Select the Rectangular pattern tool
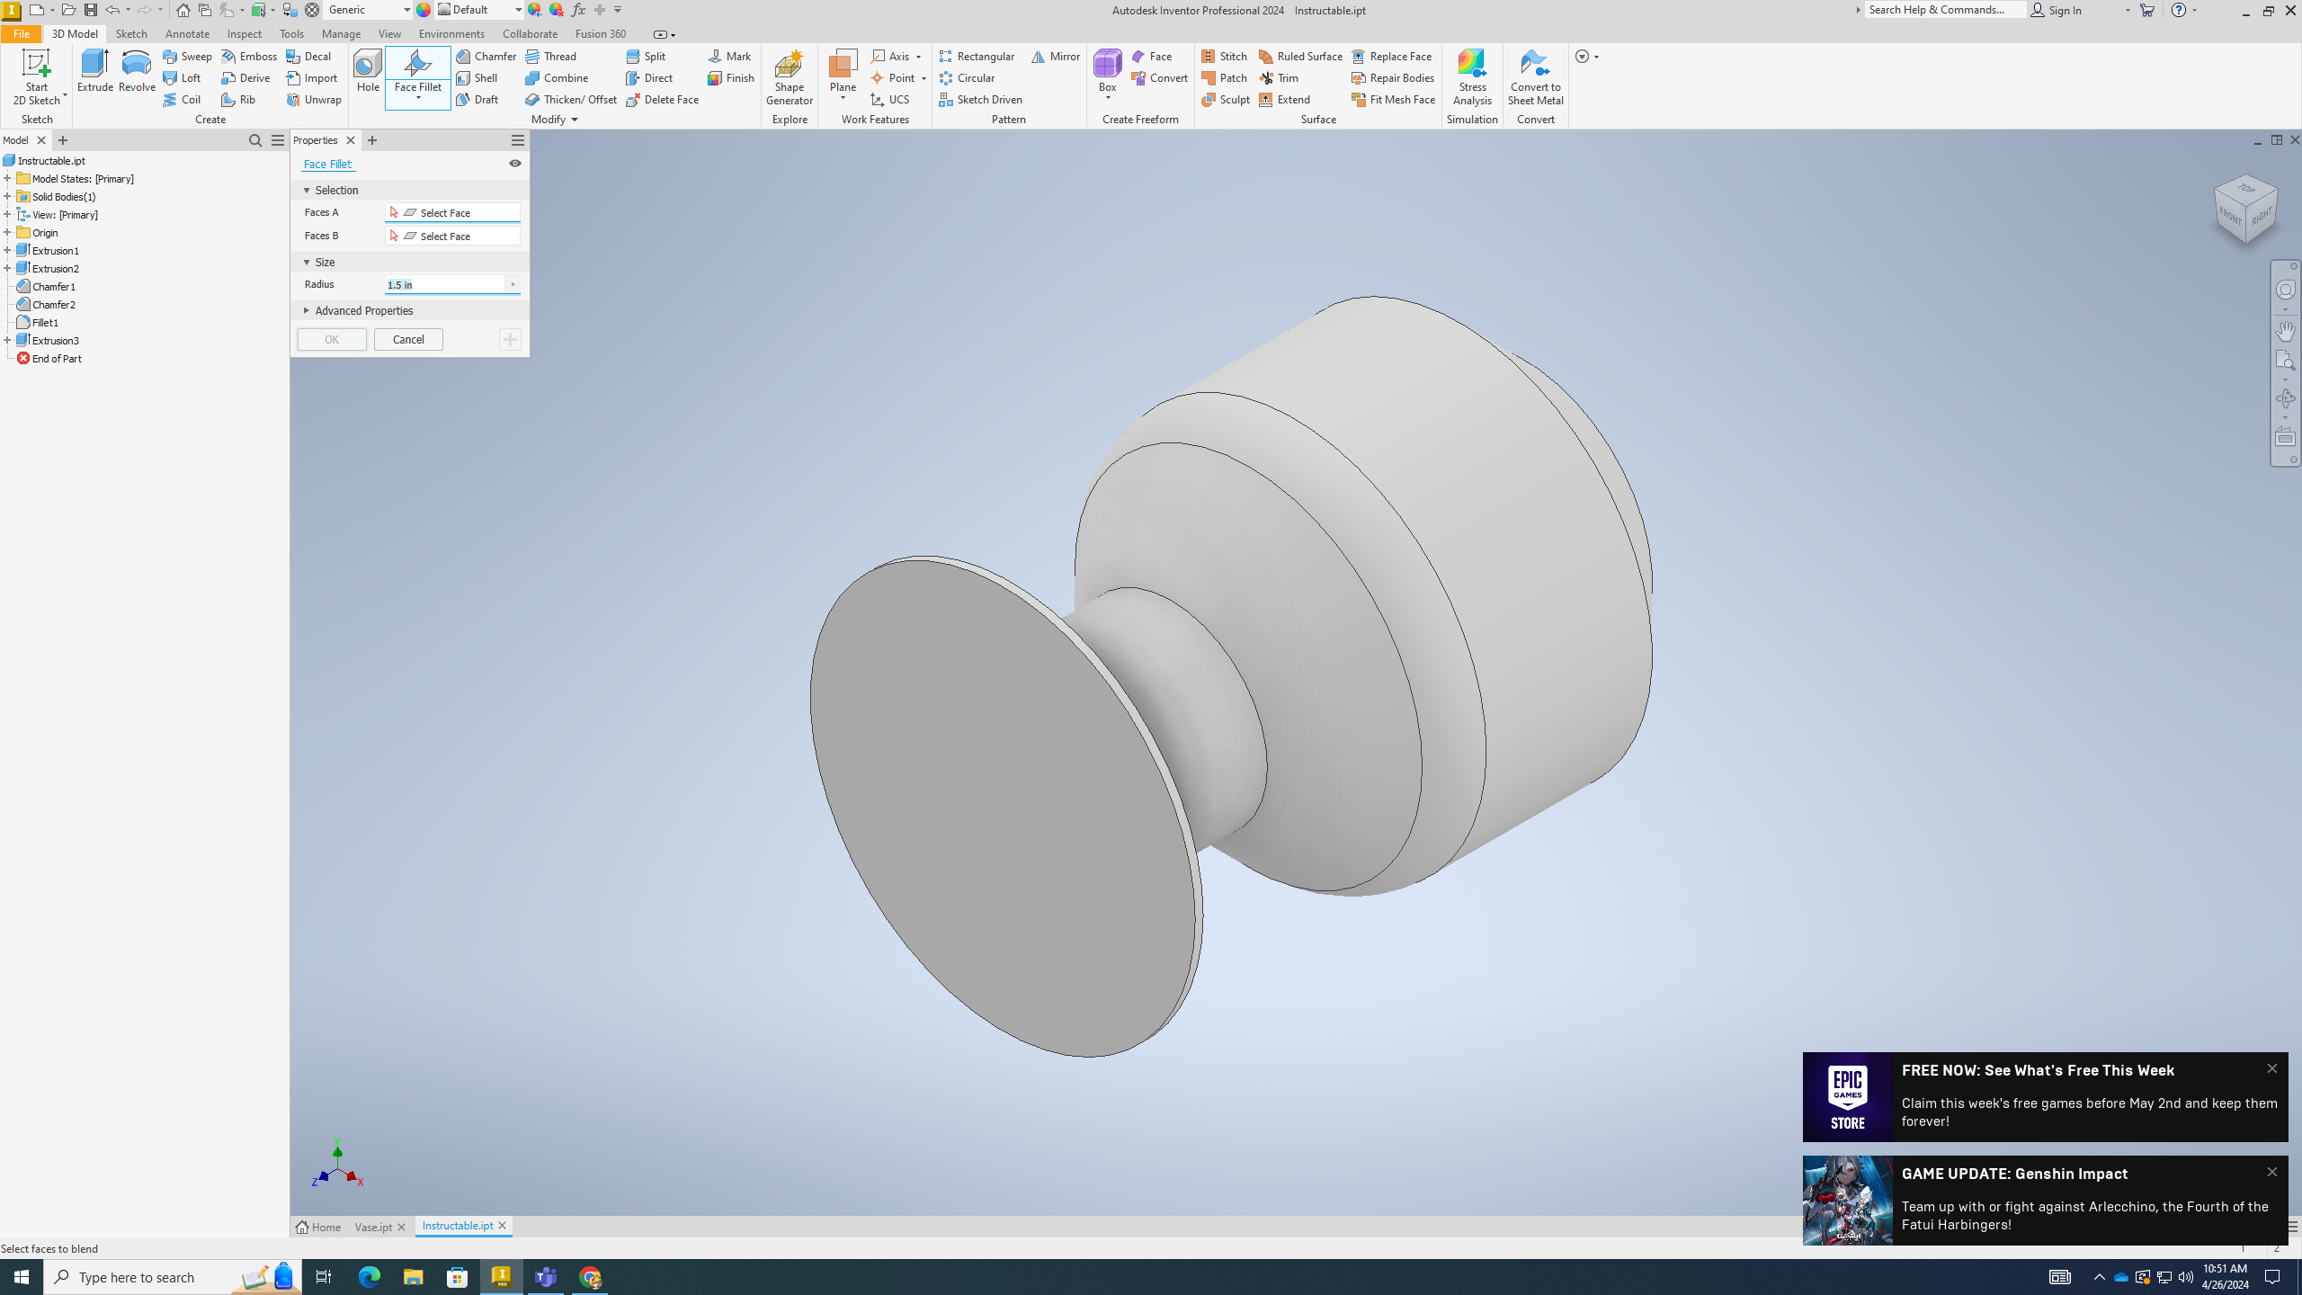This screenshot has height=1295, width=2302. tap(977, 56)
